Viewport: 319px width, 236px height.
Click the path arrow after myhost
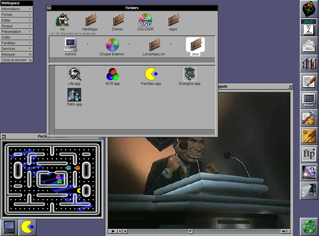pos(88,44)
